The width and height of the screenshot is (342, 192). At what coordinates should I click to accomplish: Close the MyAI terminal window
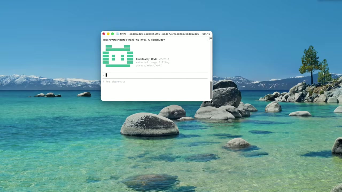pos(104,34)
